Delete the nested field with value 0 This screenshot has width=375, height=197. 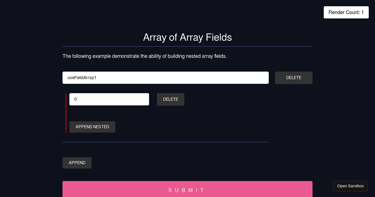coord(171,99)
